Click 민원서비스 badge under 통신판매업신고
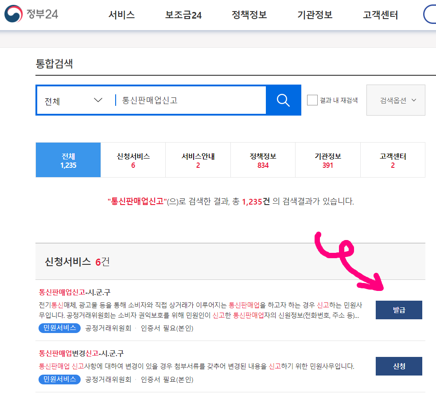The image size is (436, 395). pyautogui.click(x=59, y=328)
